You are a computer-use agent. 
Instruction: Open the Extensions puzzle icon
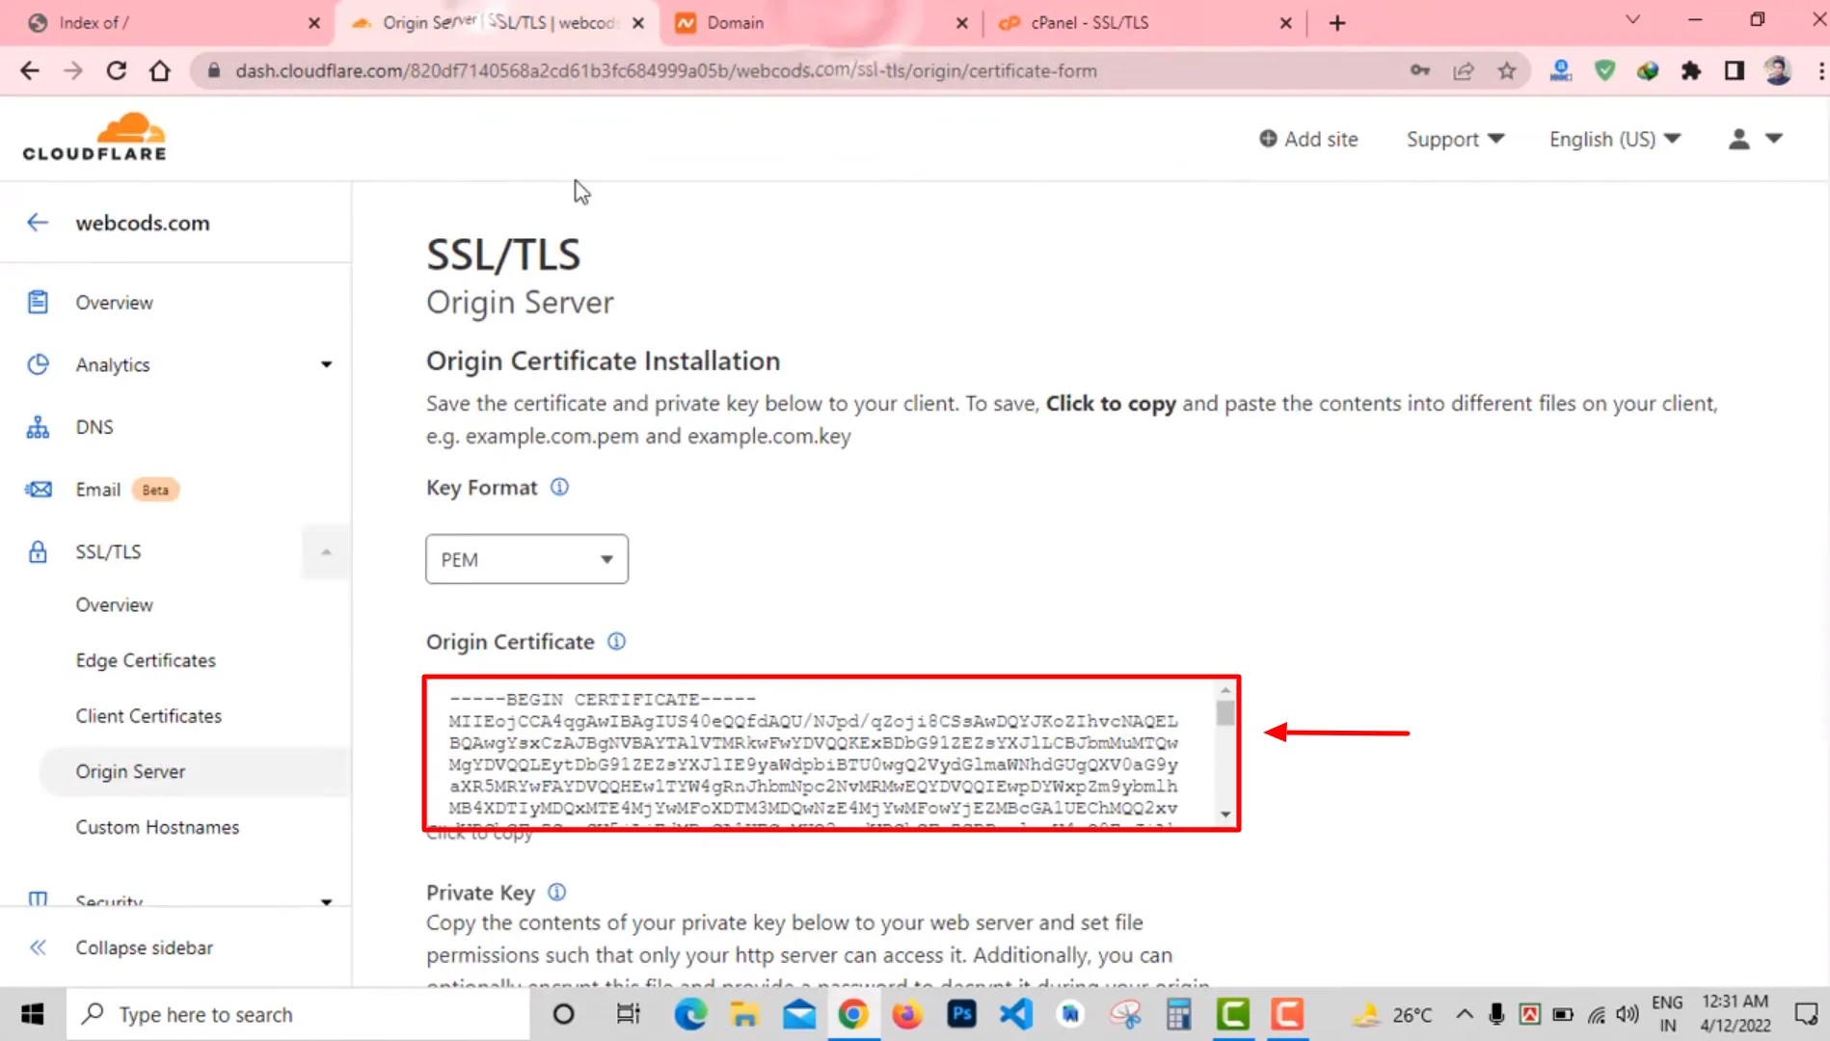1691,70
